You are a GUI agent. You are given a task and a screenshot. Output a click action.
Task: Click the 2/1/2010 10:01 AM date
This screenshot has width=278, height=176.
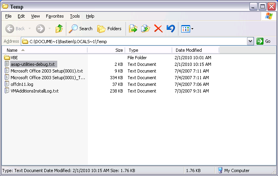pos(193,58)
